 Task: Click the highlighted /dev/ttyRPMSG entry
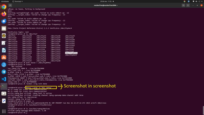tap(71, 53)
